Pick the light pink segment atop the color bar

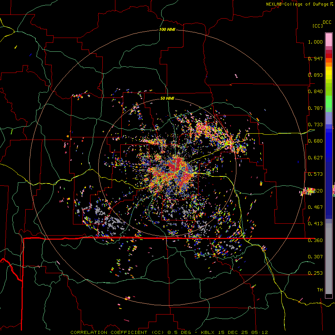click(329, 39)
